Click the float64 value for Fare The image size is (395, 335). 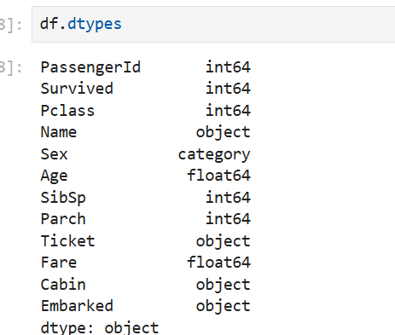point(218,262)
